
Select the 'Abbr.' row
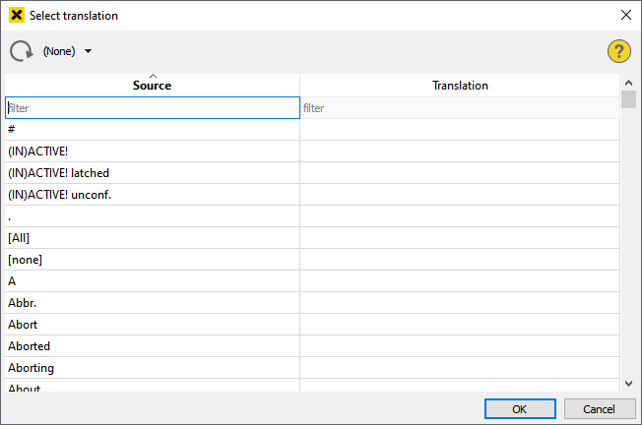coord(312,303)
